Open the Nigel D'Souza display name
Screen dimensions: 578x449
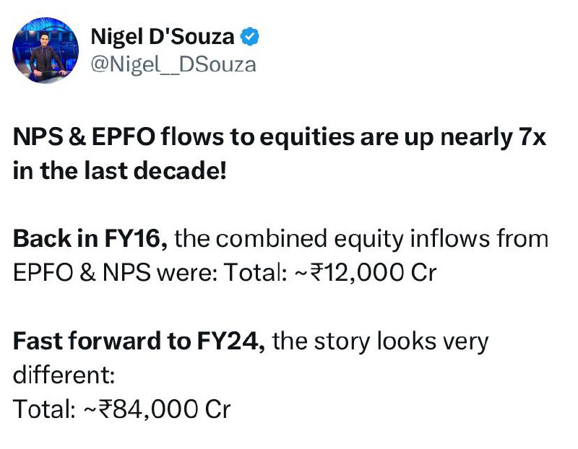[162, 35]
